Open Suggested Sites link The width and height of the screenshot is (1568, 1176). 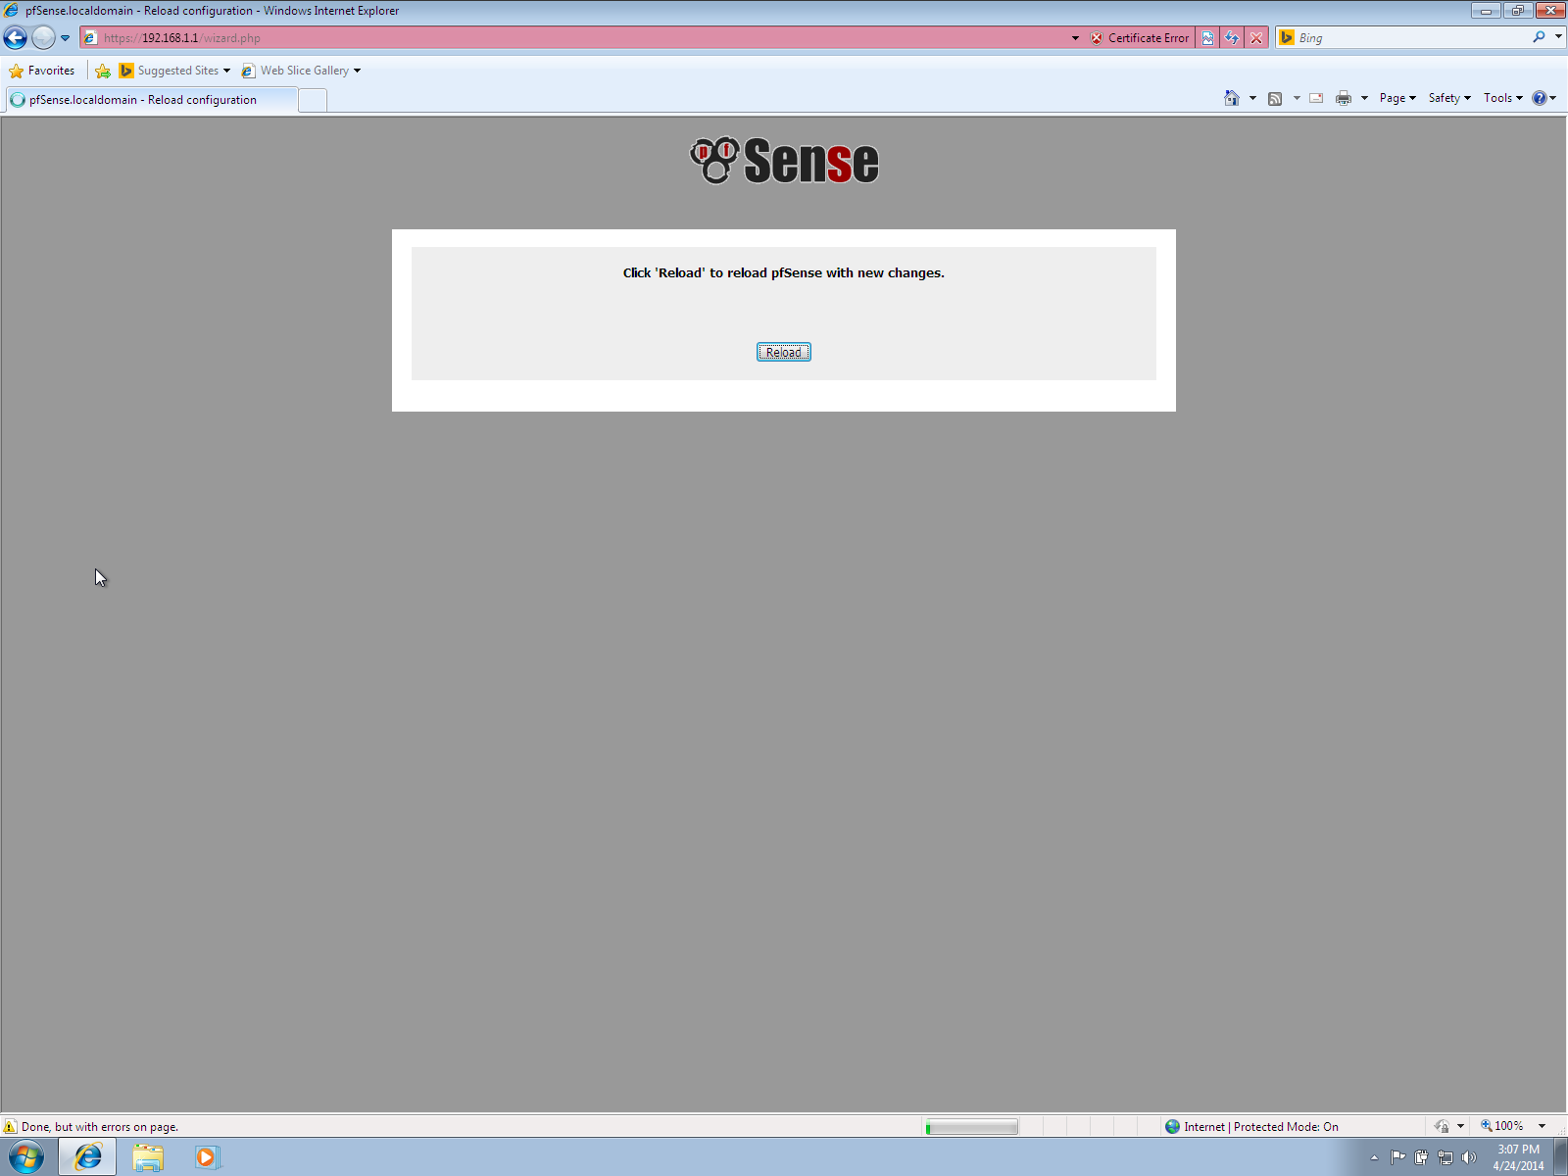[x=174, y=71]
